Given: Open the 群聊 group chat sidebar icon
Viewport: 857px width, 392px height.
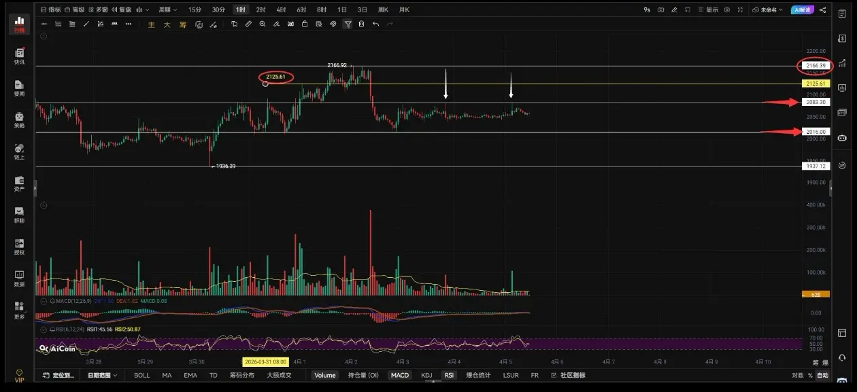Looking at the screenshot, I should (19, 215).
